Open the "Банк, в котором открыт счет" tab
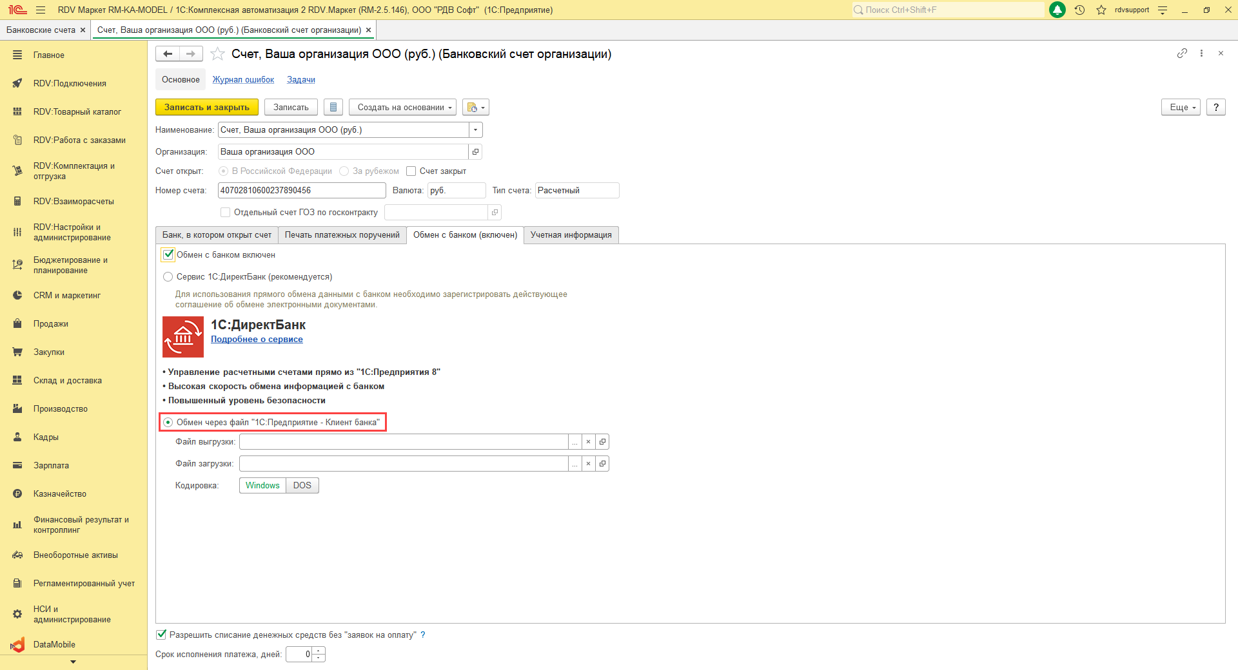Image resolution: width=1238 pixels, height=670 pixels. click(x=217, y=235)
